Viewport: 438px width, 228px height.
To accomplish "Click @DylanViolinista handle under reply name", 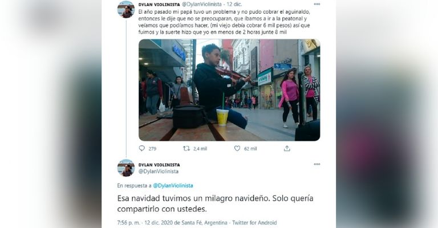I will [159, 172].
